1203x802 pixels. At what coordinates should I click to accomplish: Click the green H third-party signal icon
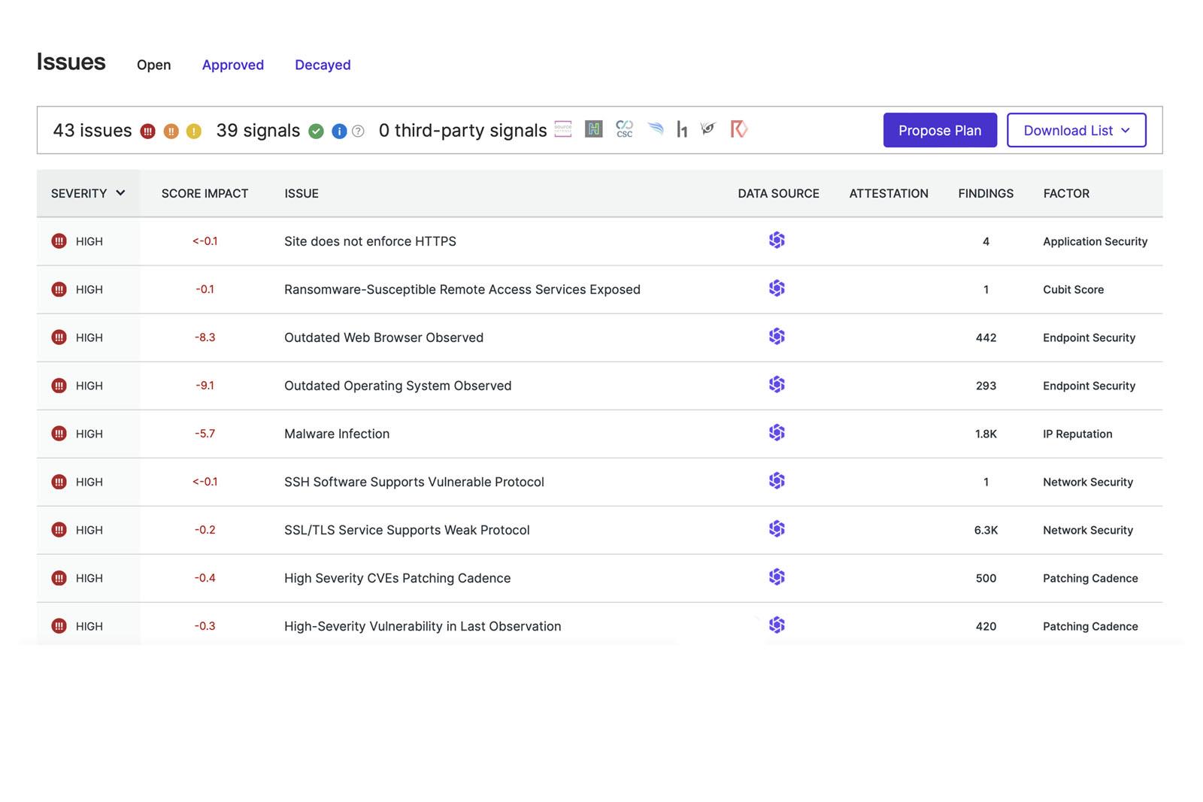coord(594,129)
